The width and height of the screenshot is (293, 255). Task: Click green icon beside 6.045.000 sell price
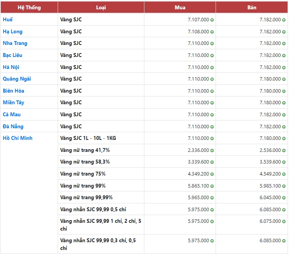pos(284,198)
